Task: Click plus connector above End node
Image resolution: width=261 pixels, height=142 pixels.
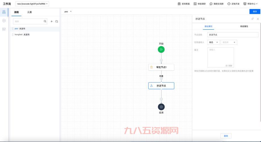Action: click(161, 99)
